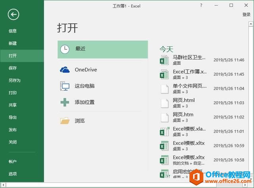Open the 导出 Export menu item

[13, 118]
